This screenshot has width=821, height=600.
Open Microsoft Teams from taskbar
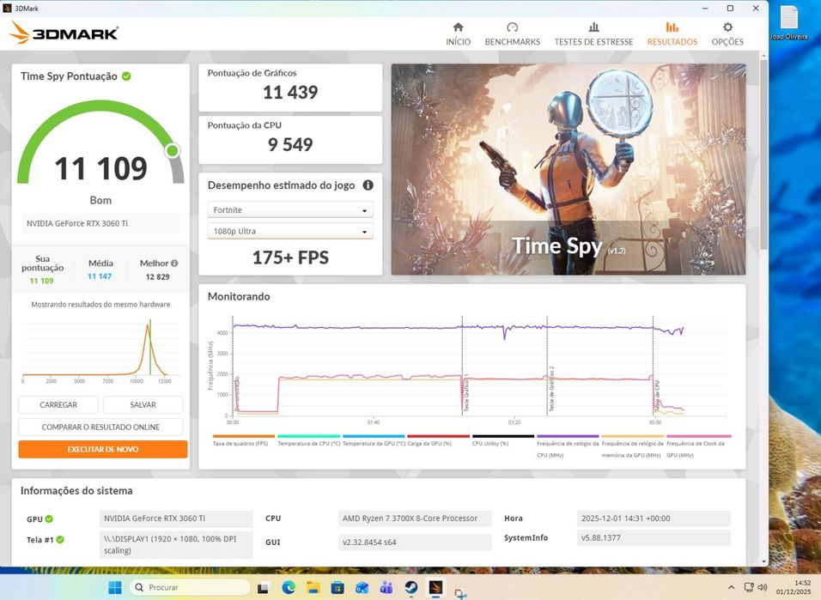[386, 587]
